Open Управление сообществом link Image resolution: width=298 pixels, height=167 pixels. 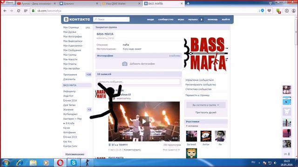pyautogui.click(x=200, y=80)
